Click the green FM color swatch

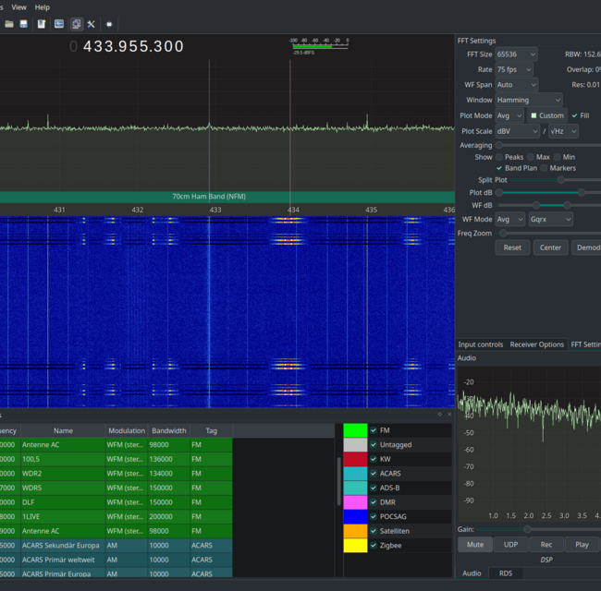355,430
